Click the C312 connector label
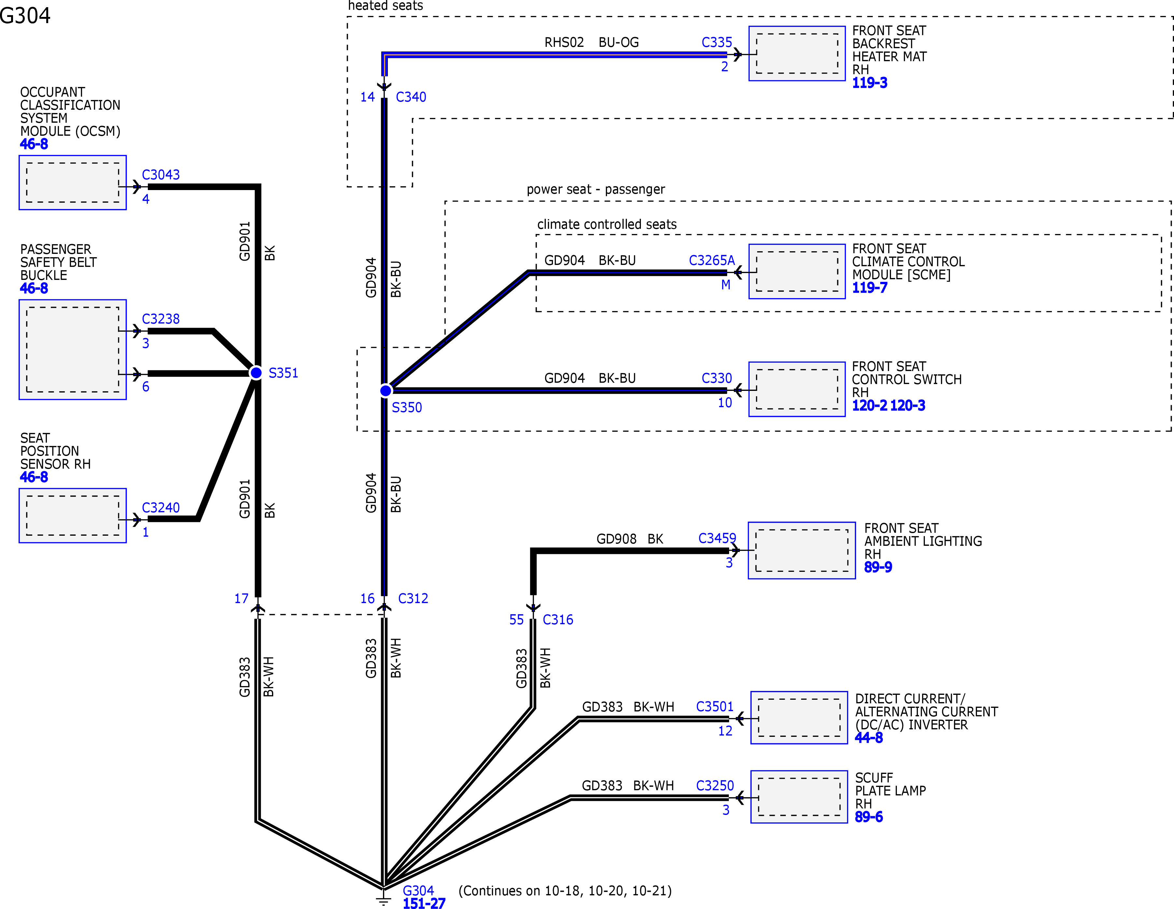The width and height of the screenshot is (1174, 909). (413, 599)
